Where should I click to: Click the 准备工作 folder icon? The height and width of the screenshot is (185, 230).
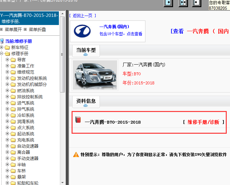13,66
